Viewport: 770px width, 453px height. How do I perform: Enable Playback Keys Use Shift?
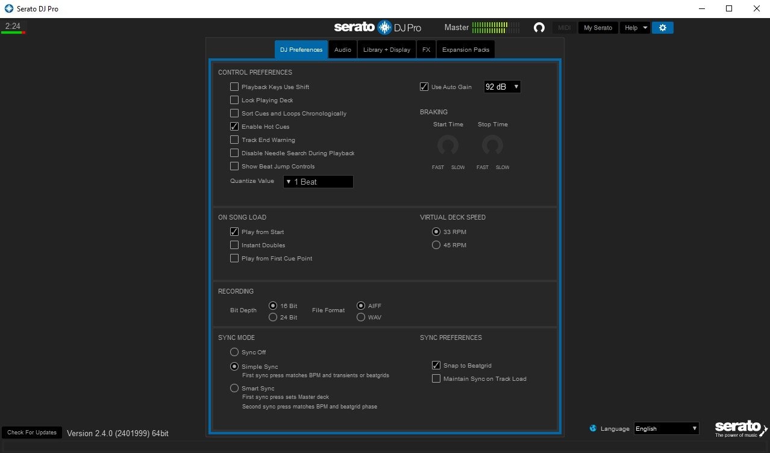point(234,87)
